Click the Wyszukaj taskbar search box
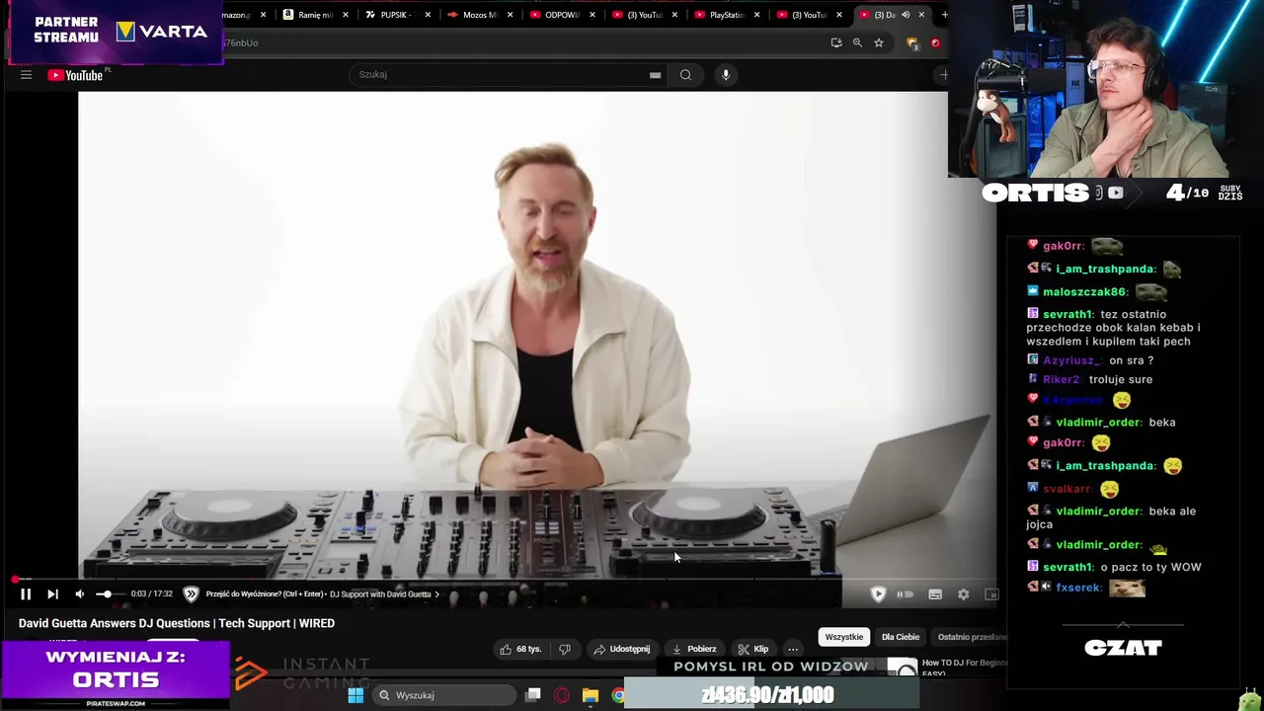 [442, 695]
